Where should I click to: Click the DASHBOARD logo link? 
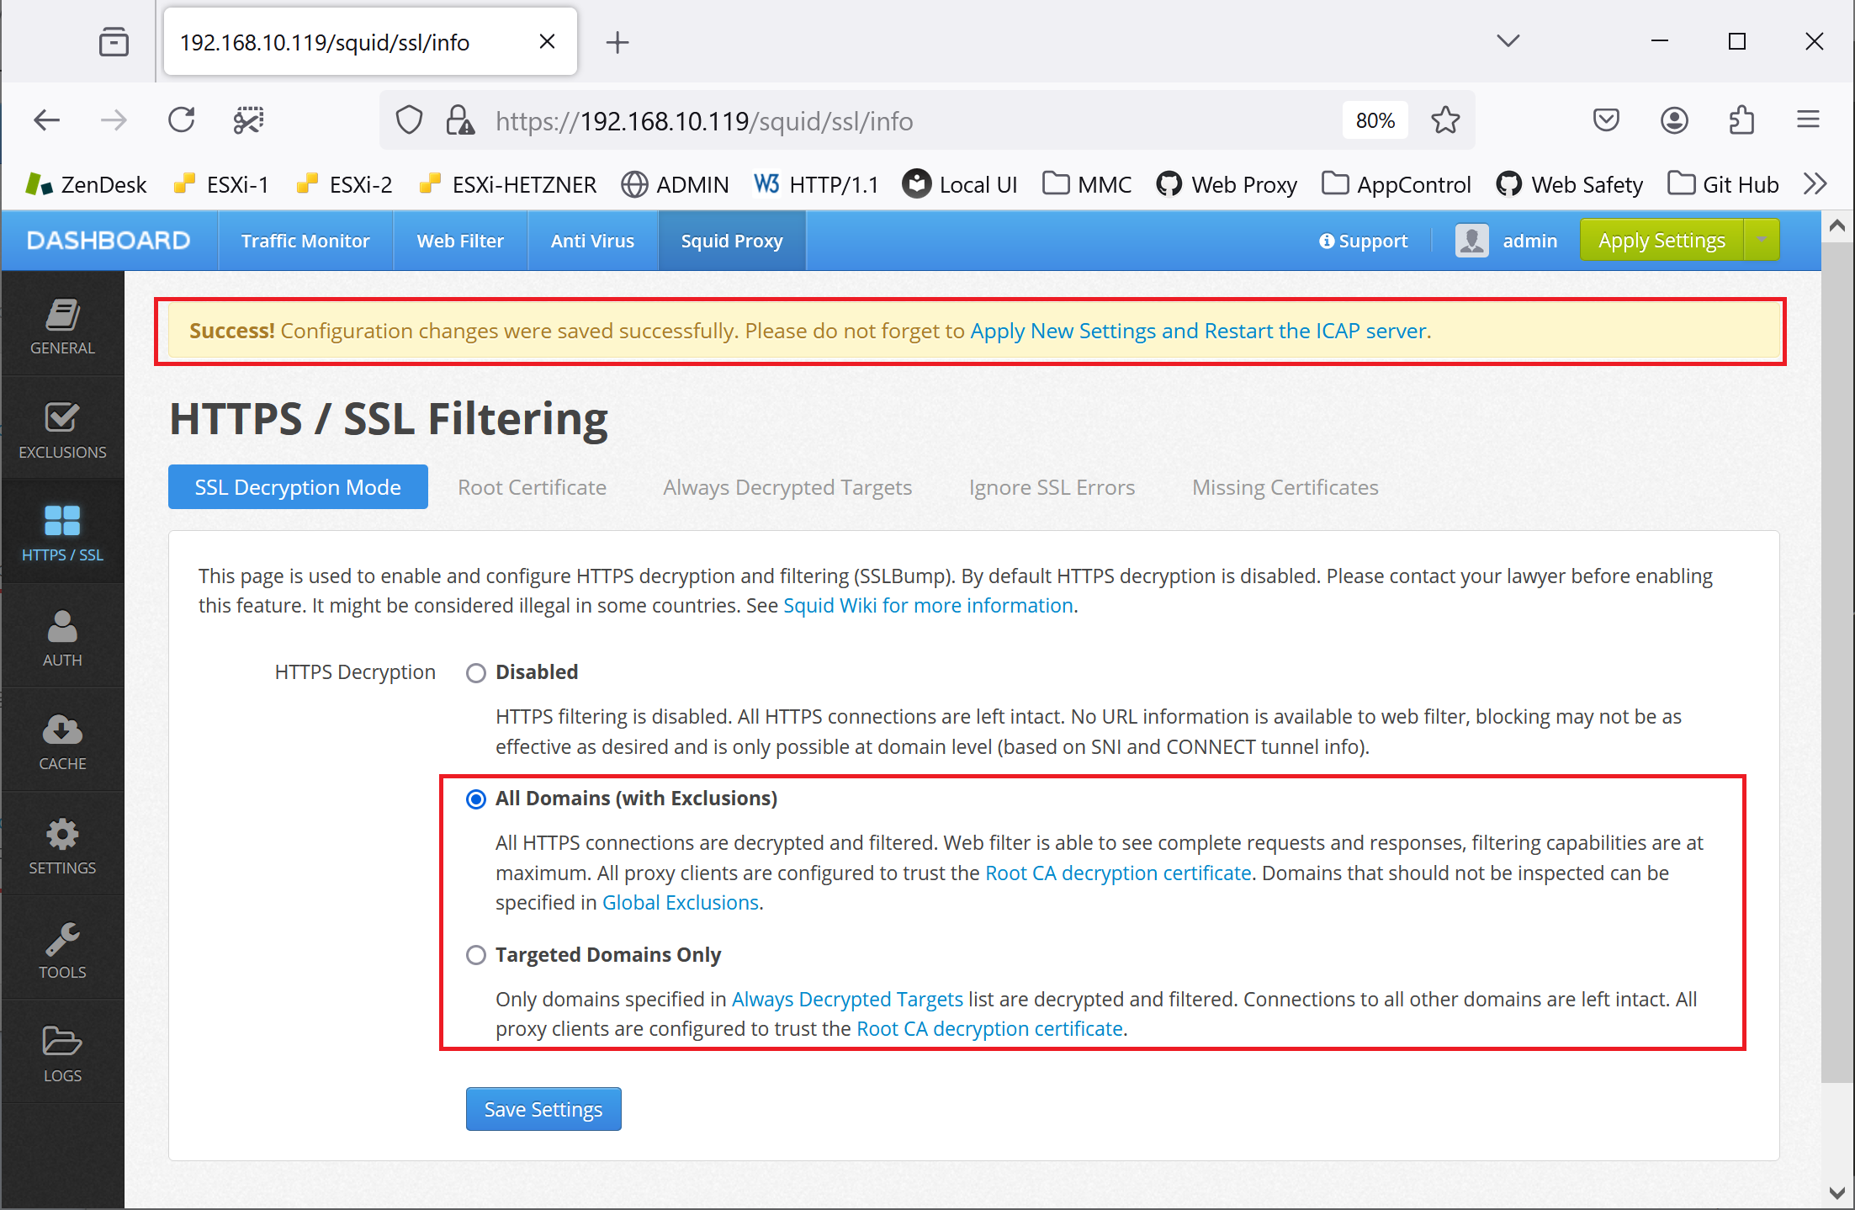tap(109, 241)
